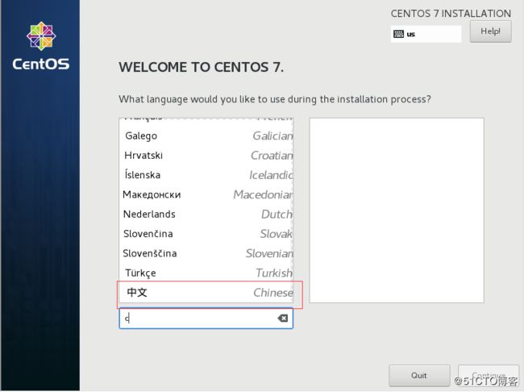
Task: Click the keyboard layout icon
Action: [398, 34]
